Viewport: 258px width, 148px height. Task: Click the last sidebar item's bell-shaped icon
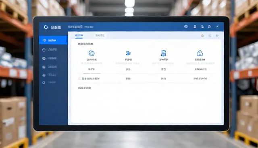tap(44, 82)
